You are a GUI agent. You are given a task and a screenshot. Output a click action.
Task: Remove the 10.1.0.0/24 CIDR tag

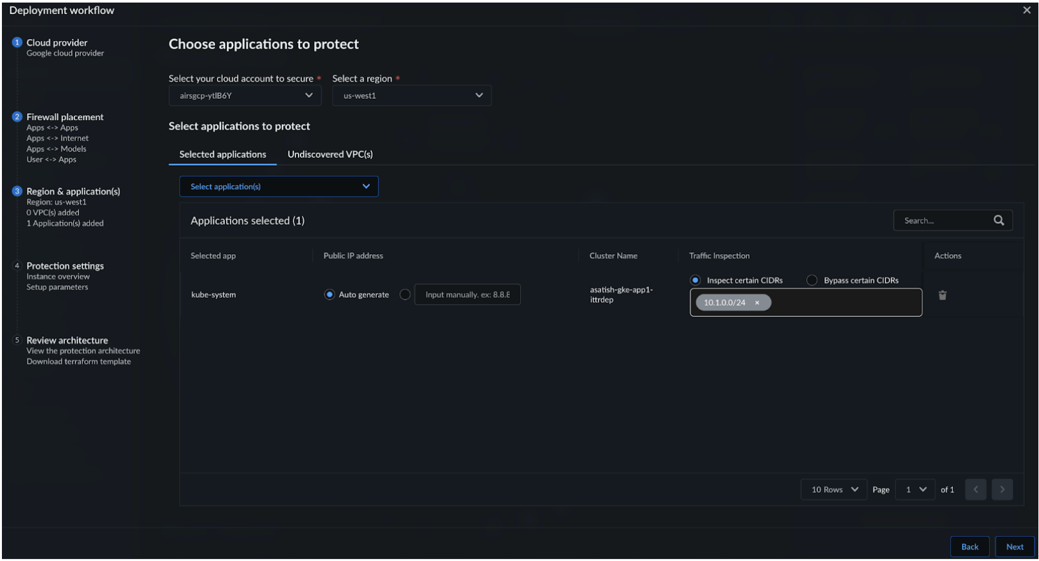tap(757, 303)
